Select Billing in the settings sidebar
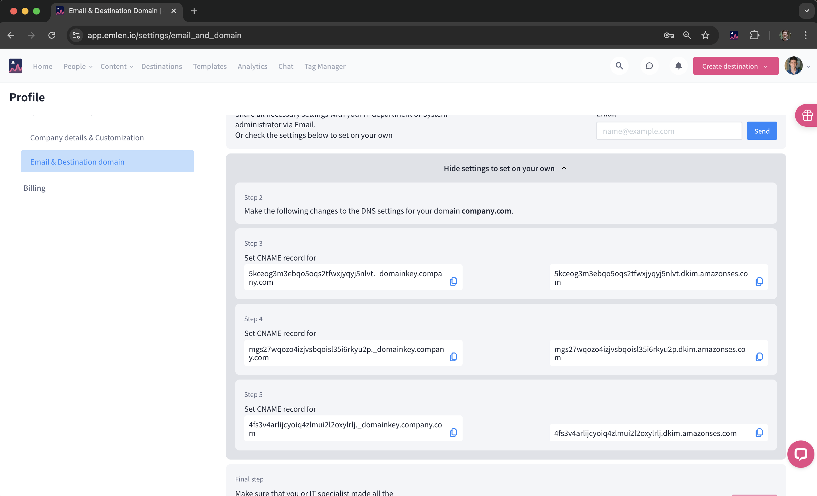The height and width of the screenshot is (496, 817). point(34,188)
